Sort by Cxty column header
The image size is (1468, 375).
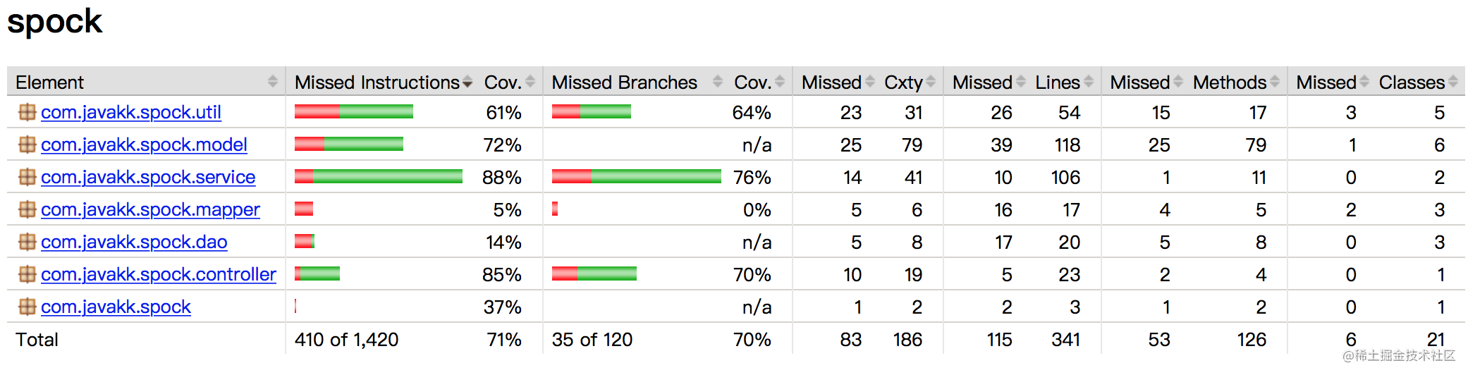(x=904, y=82)
